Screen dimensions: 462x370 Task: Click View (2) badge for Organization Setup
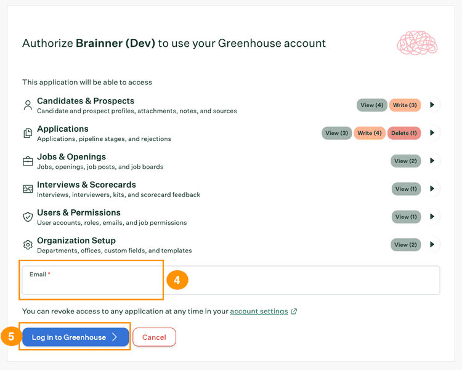406,245
